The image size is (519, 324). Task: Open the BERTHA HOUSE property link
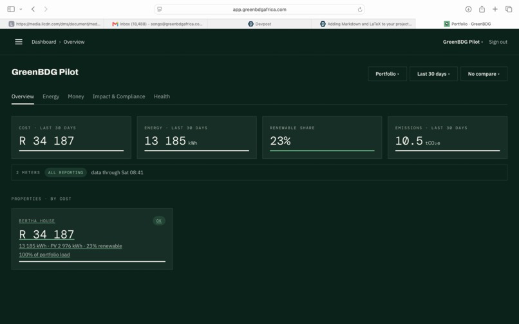coord(37,221)
